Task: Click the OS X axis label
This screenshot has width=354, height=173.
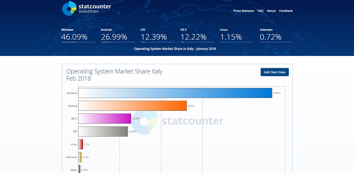Action: [74, 119]
